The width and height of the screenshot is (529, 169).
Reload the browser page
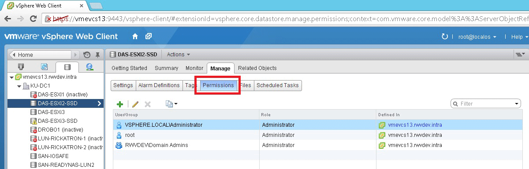pos(33,18)
